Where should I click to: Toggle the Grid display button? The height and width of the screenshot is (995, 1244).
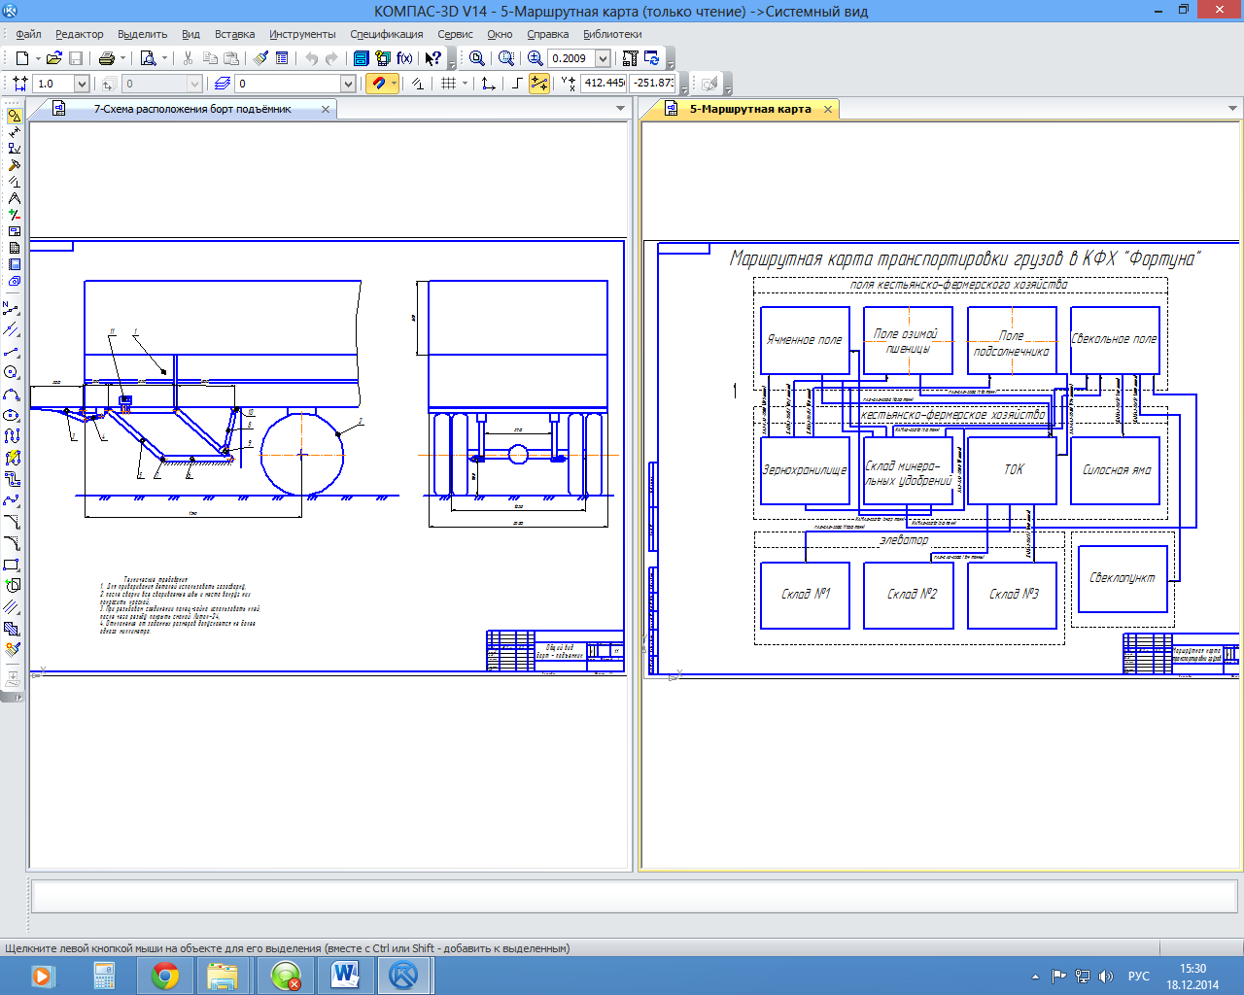(x=448, y=84)
